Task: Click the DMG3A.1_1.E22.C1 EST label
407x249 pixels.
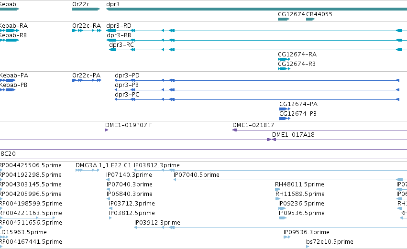Action: click(x=103, y=165)
